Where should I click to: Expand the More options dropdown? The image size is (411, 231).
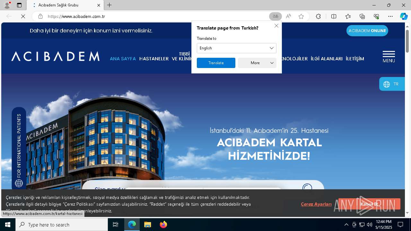(257, 63)
